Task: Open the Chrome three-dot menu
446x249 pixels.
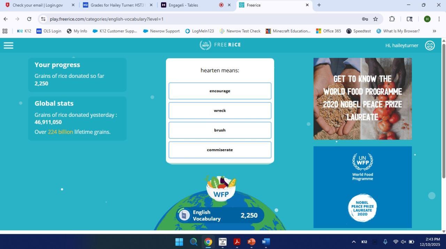Action: pos(439,19)
